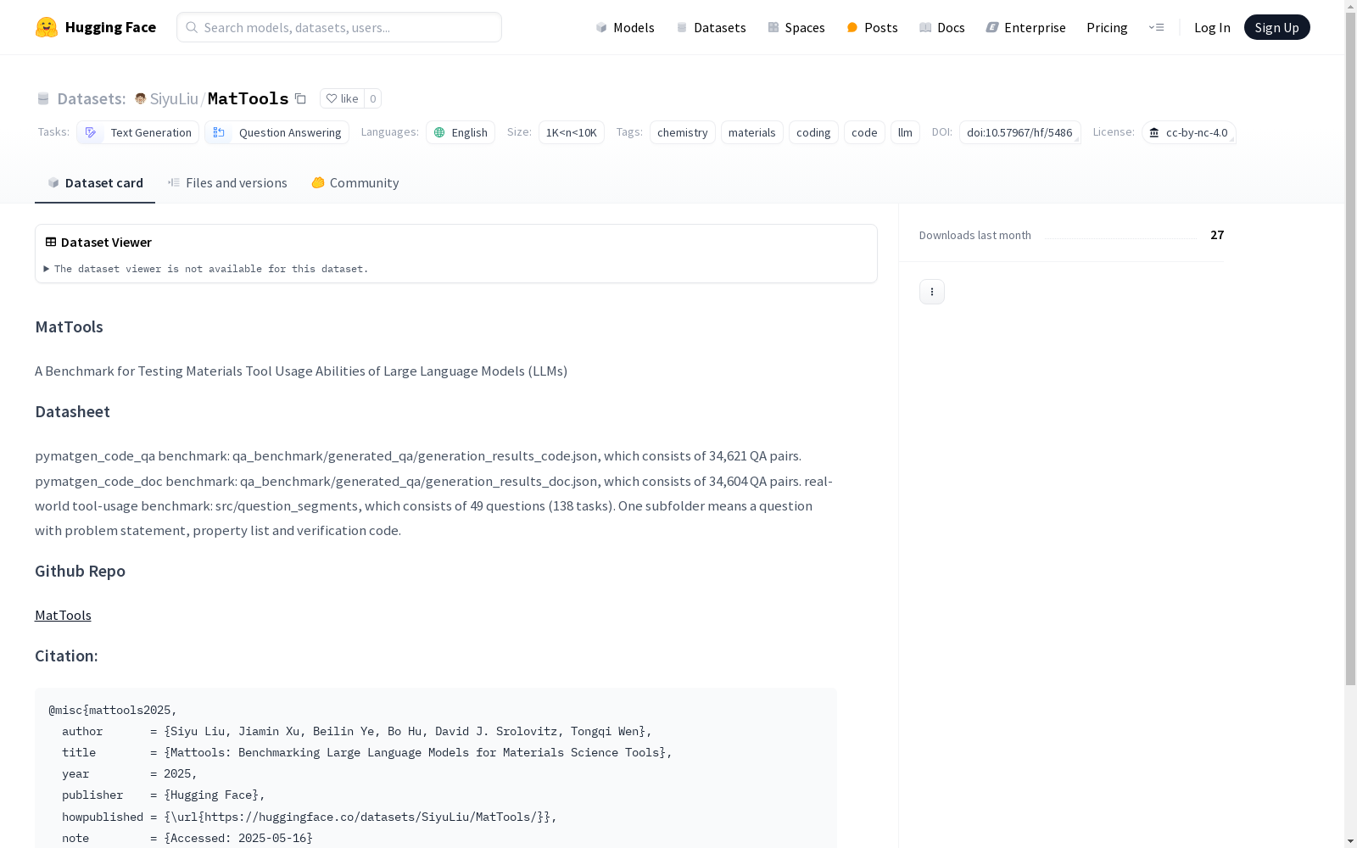Screen dimensions: 1357x848
Task: Copy dataset name with the copy icon
Action: point(300,98)
